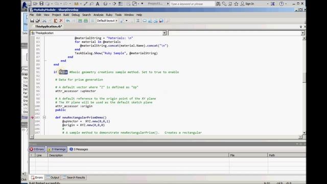327x184 pixels.
Task: Click the editor vertical scrollbar thumb
Action: pos(304,78)
